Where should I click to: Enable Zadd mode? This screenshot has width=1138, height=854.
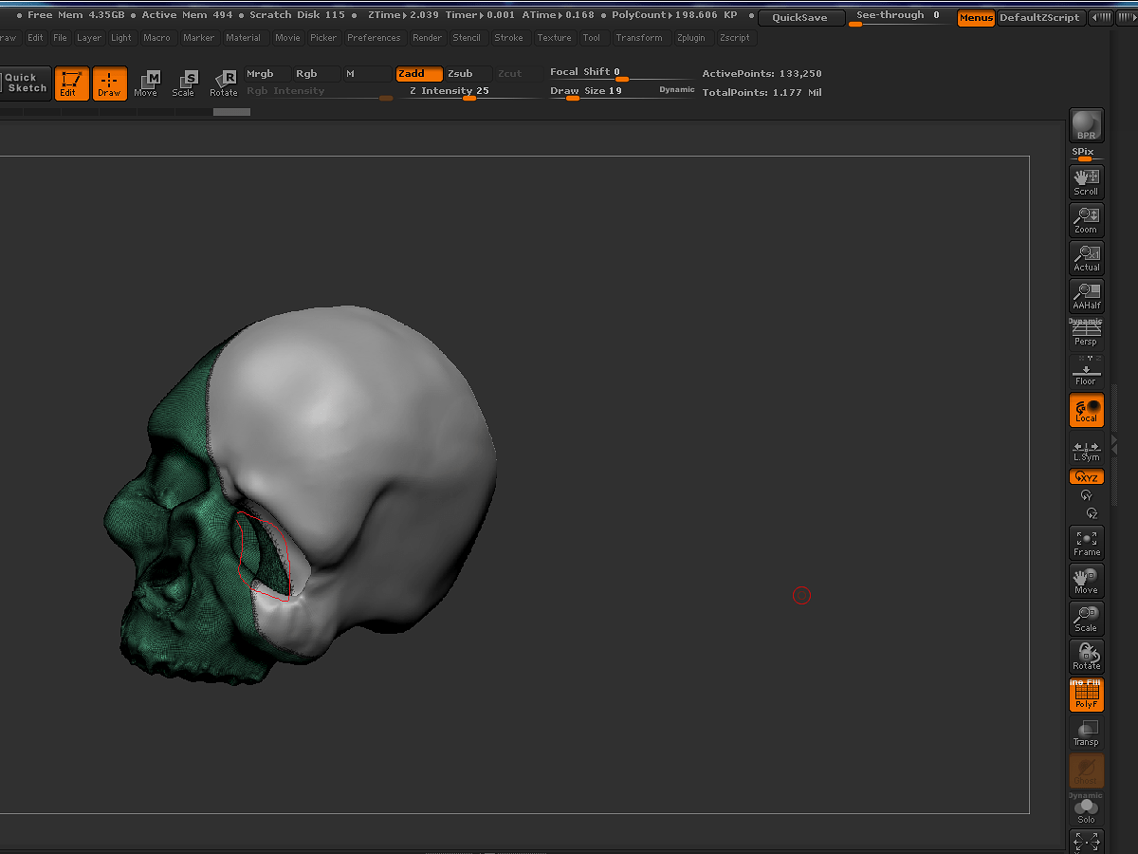(x=419, y=74)
